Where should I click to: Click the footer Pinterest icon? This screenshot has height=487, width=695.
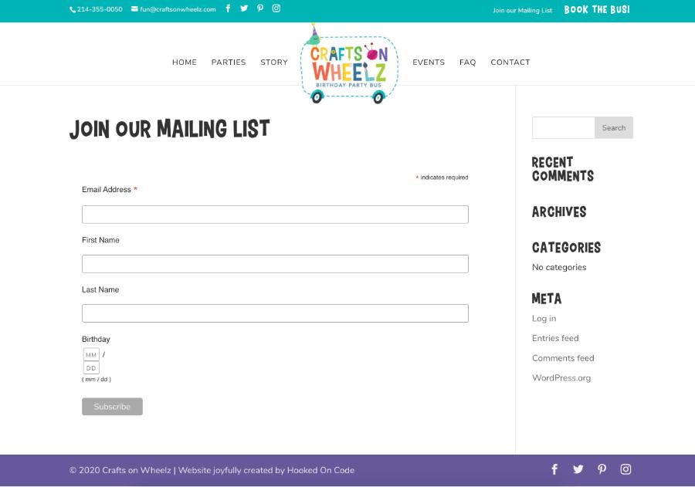click(602, 469)
